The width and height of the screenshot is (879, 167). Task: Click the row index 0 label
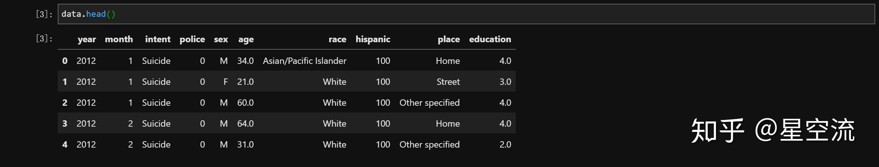pyautogui.click(x=65, y=61)
